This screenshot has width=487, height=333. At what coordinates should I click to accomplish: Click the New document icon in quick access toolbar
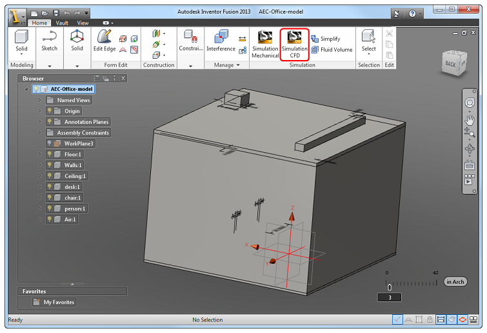point(34,13)
